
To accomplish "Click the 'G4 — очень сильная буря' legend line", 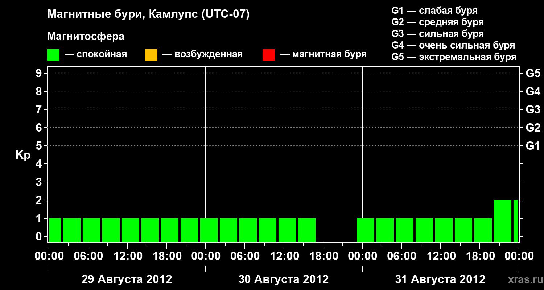I will (453, 45).
